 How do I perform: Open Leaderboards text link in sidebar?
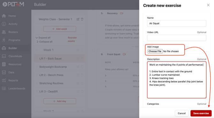pos(17,88)
